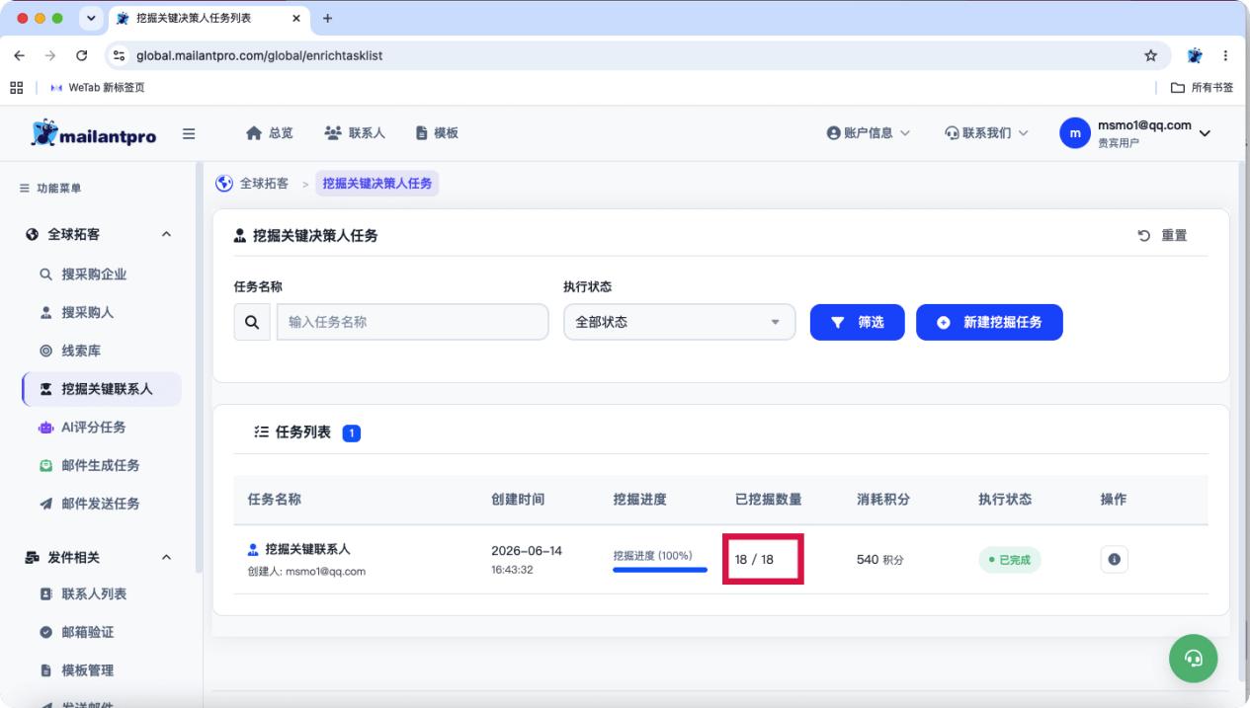
Task: Expand 账户信息 dropdown
Action: (x=868, y=133)
